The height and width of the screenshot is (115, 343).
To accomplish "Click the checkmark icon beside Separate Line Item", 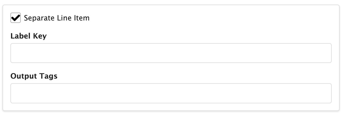I will tap(16, 18).
